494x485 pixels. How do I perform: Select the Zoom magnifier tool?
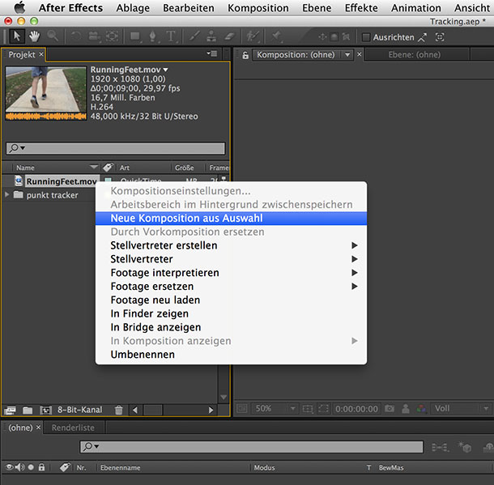point(53,36)
